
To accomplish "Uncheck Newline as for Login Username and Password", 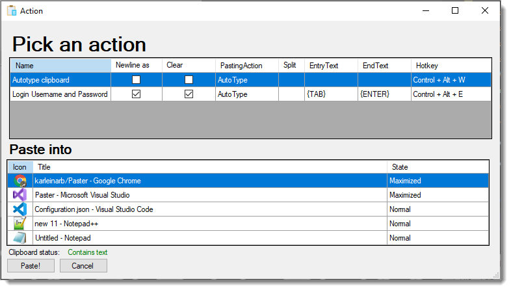I will point(137,94).
